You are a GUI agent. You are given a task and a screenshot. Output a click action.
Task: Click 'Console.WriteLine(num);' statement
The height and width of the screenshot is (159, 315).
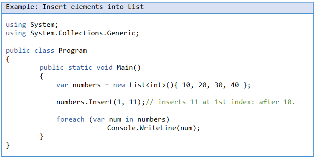click(x=154, y=128)
